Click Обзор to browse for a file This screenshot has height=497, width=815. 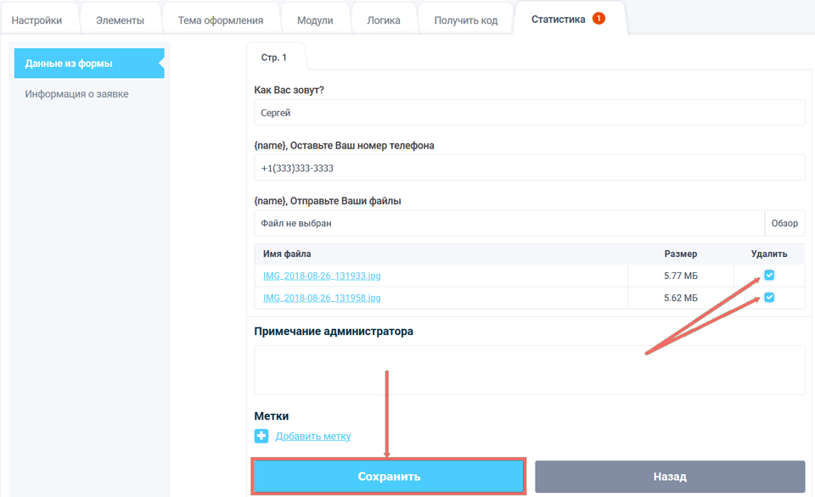[x=784, y=222]
